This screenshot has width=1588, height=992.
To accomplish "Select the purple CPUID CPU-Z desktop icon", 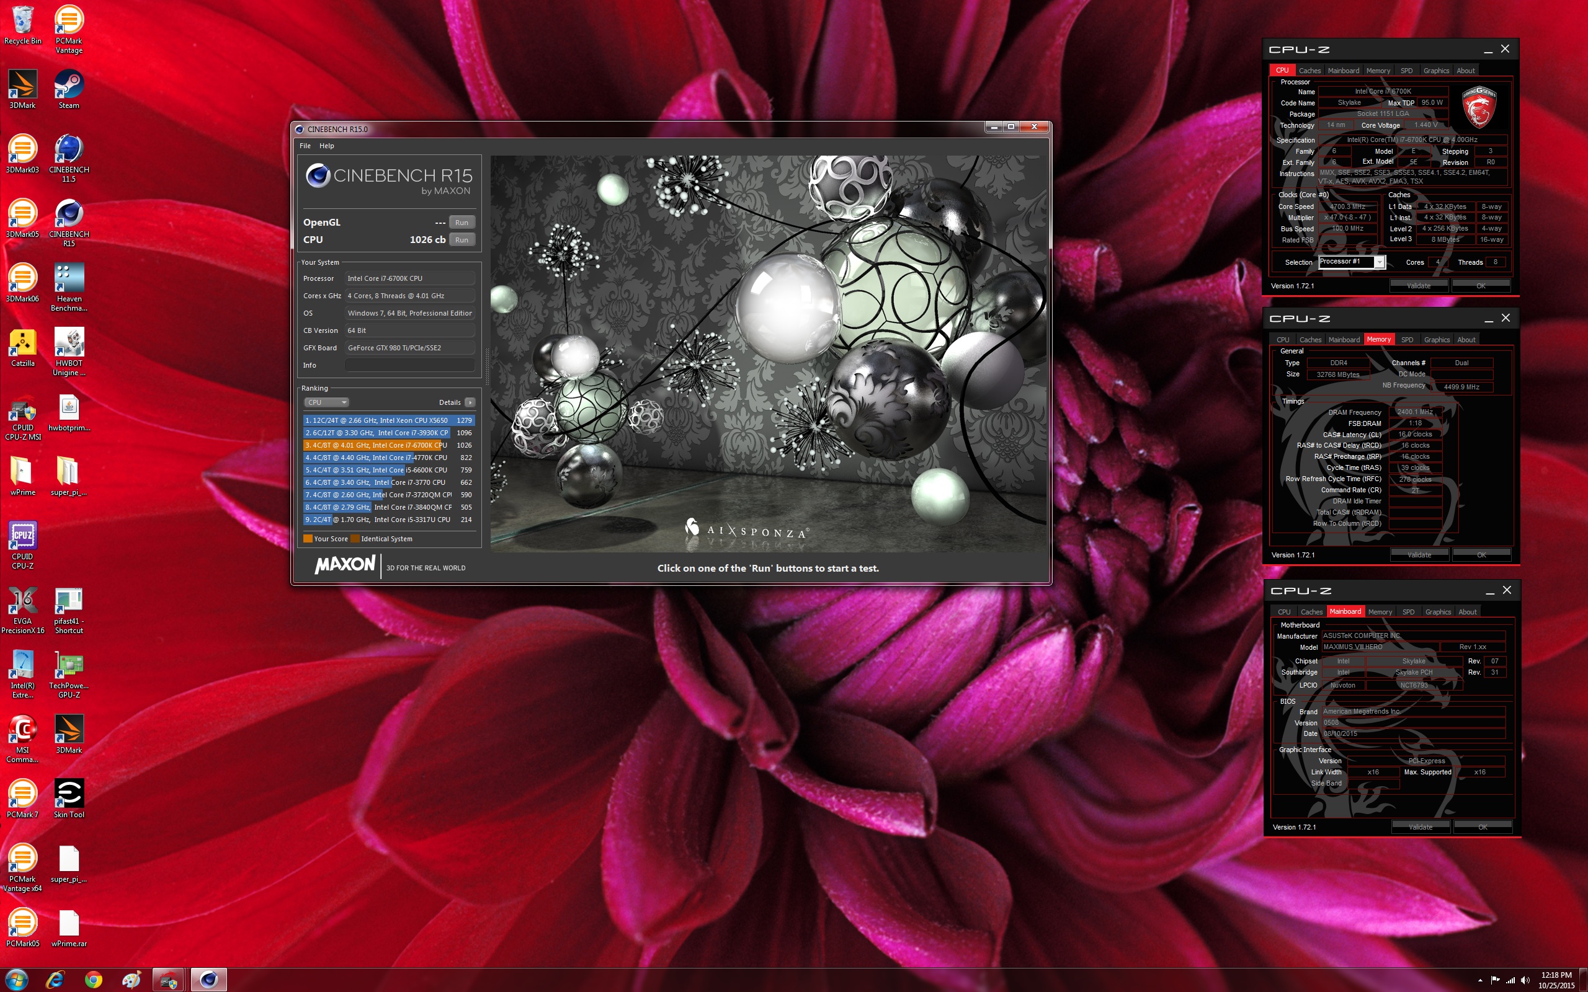I will (x=22, y=544).
